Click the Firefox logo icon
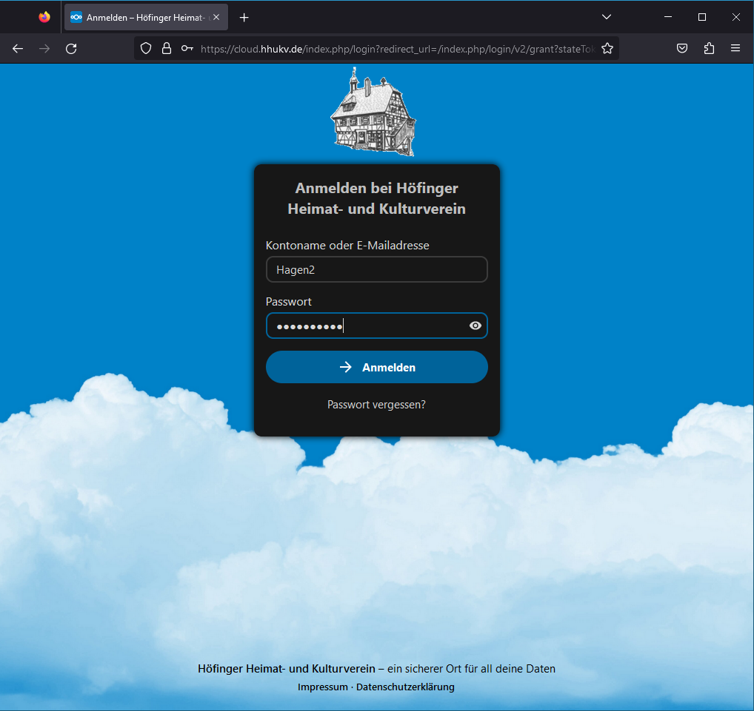Image resolution: width=754 pixels, height=711 pixels. coord(44,17)
